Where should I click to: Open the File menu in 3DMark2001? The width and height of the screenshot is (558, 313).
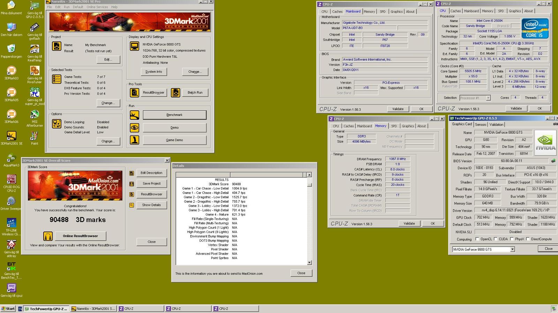coord(50,7)
